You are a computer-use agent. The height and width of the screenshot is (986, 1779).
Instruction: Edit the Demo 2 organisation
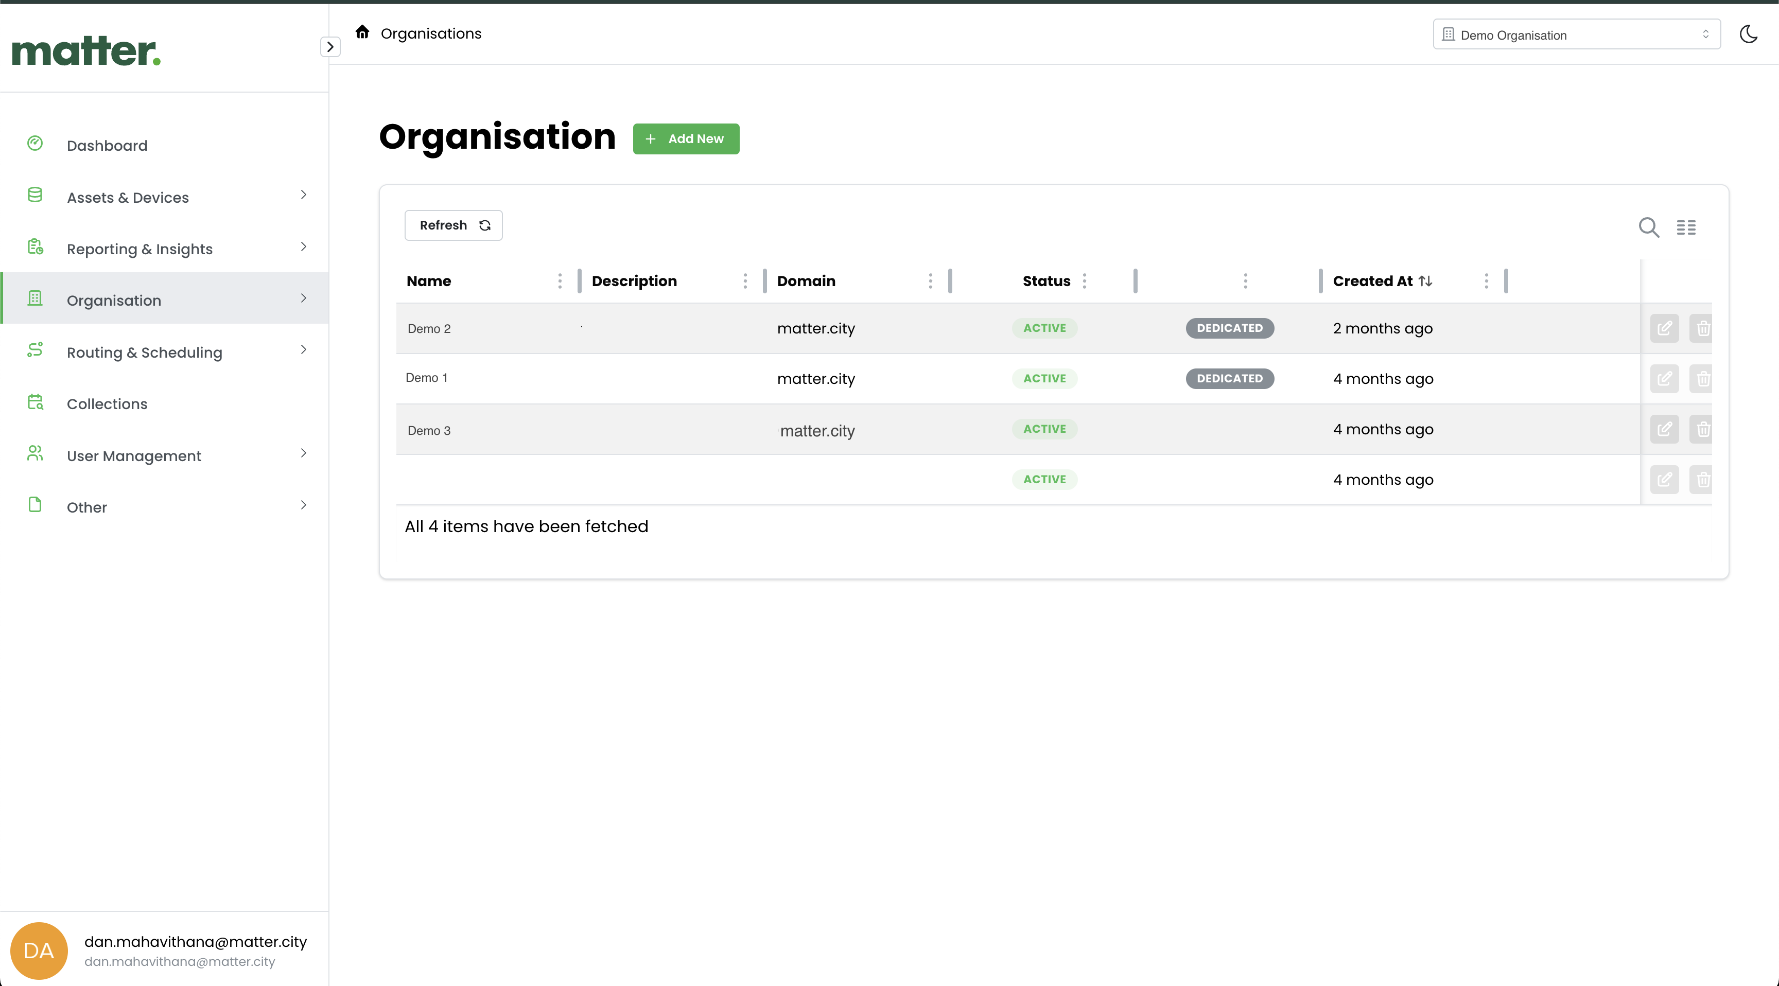(1664, 328)
